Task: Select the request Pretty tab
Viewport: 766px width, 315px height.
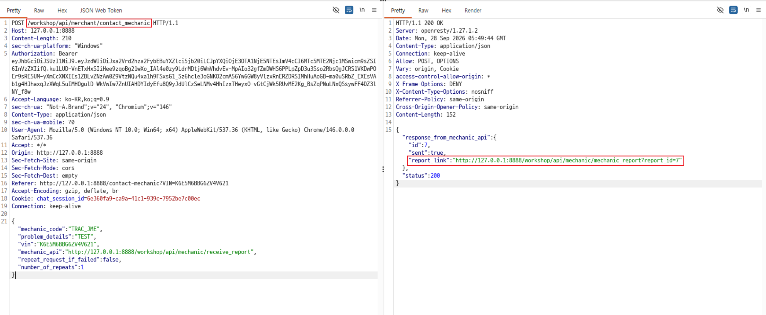Action: coord(14,10)
